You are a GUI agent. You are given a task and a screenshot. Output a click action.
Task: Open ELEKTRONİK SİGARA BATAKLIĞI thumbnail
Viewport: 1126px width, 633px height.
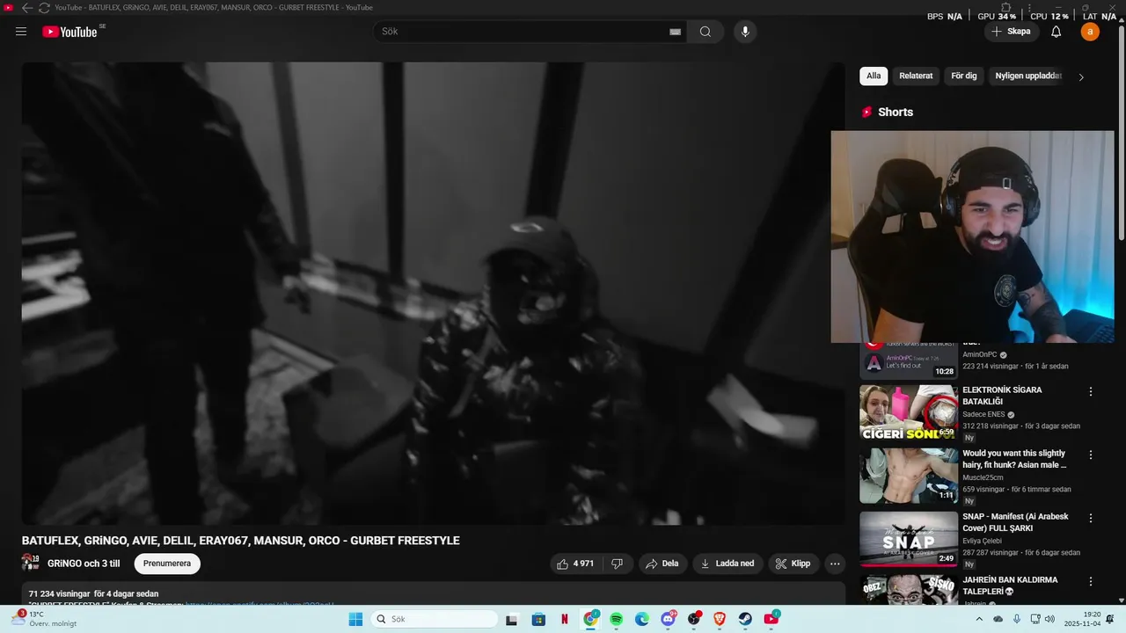tap(909, 412)
